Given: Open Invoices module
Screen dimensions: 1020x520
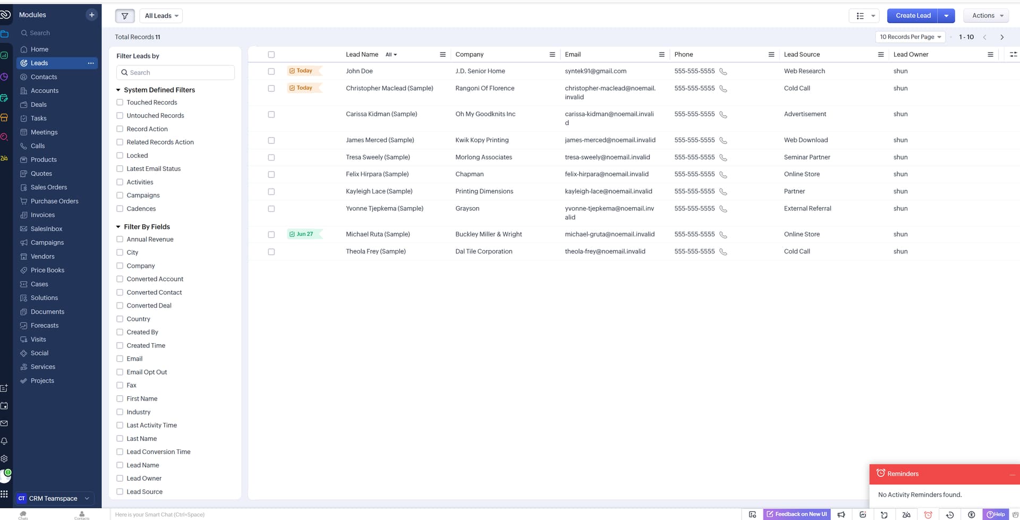Looking at the screenshot, I should tap(42, 215).
